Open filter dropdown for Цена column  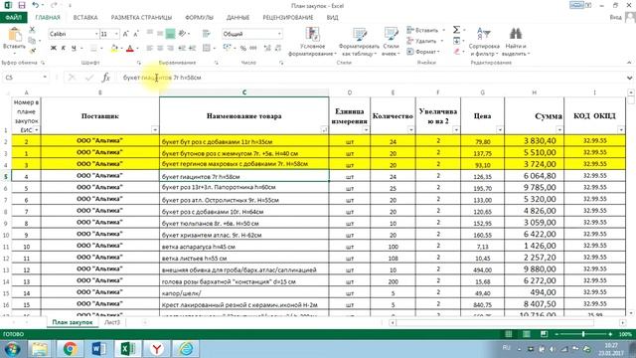(x=499, y=130)
